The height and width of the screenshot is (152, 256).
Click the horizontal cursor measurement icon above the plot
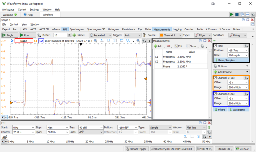(108, 41)
